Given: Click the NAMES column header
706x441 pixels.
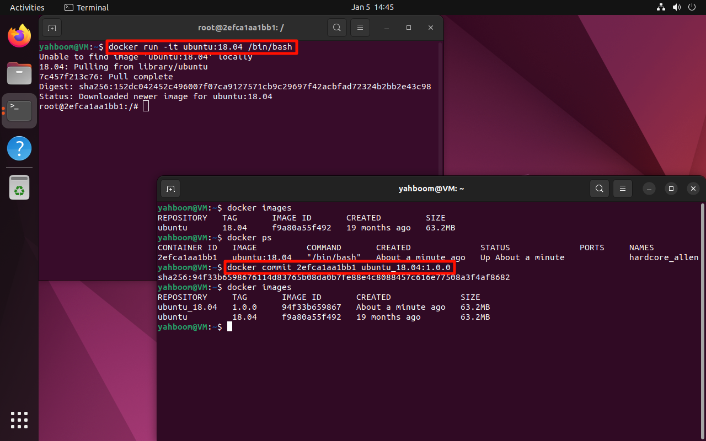Looking at the screenshot, I should pyautogui.click(x=641, y=248).
